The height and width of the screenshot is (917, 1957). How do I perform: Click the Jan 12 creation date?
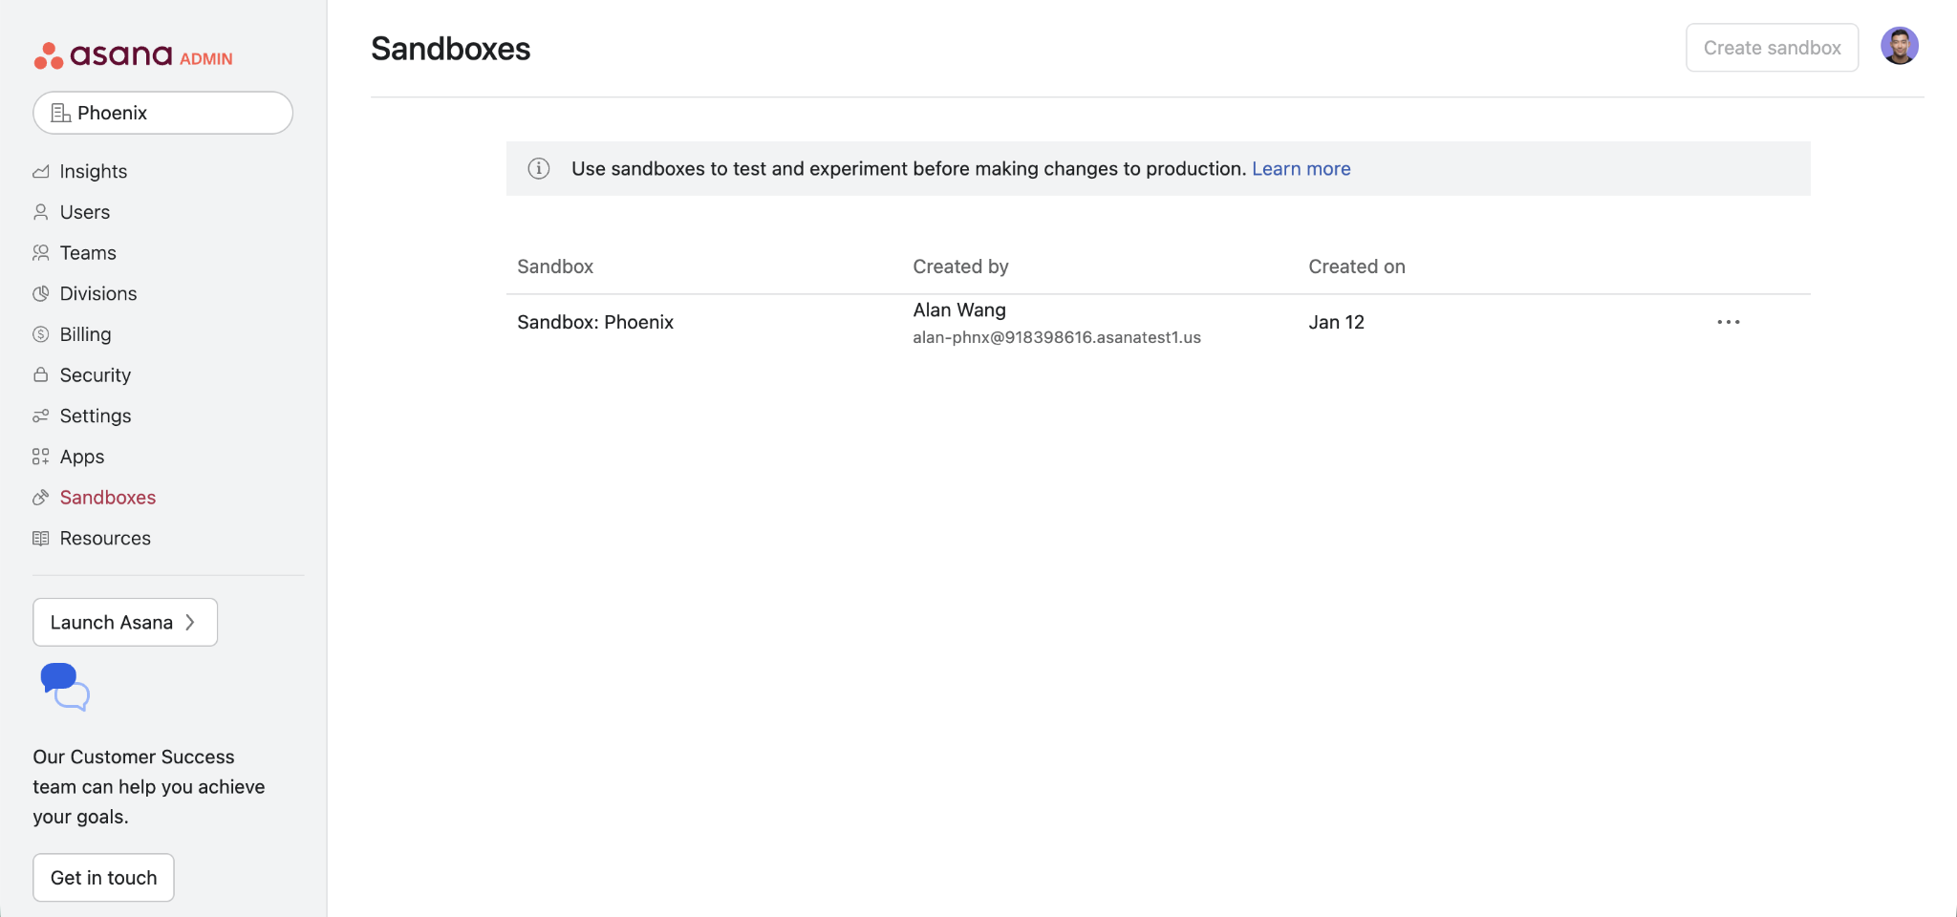[1336, 323]
